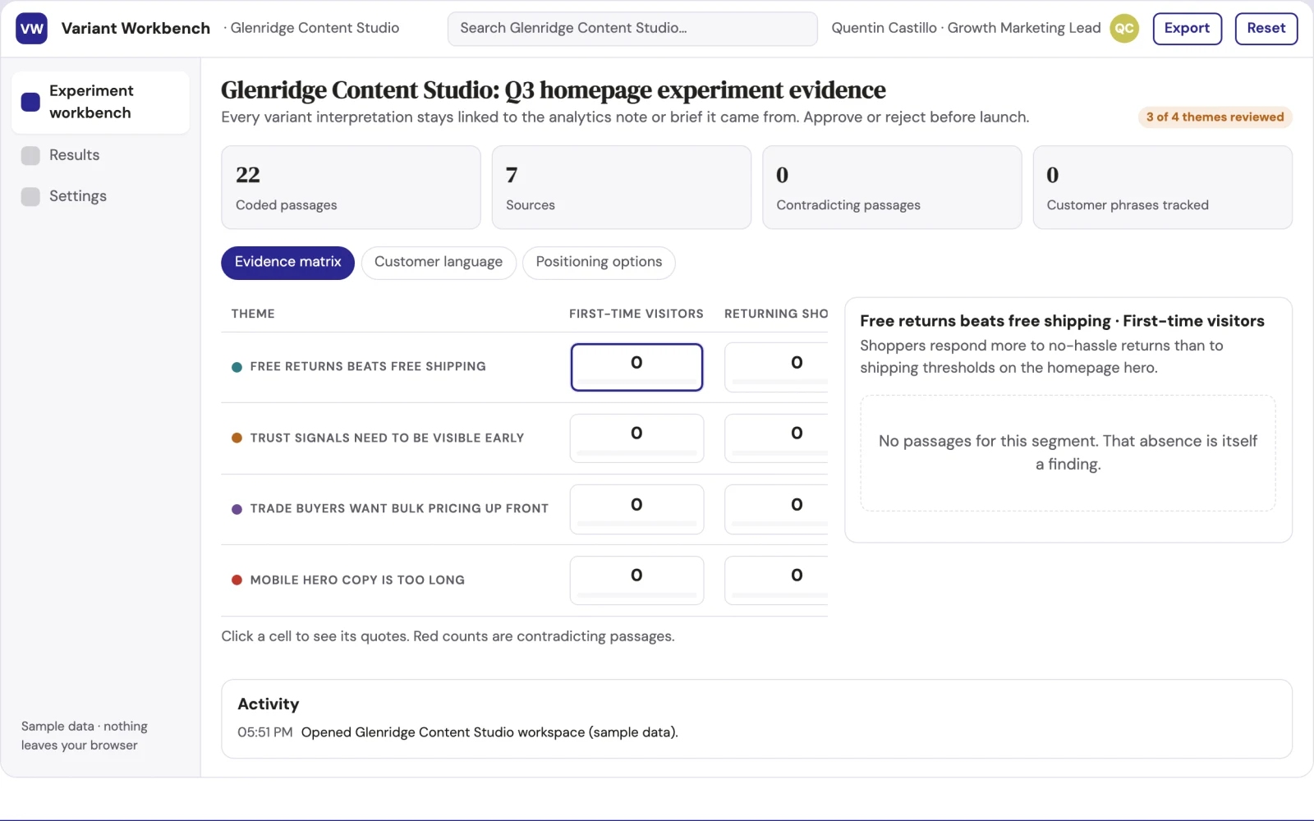Open the Settings page
The width and height of the screenshot is (1314, 821).
100,196
